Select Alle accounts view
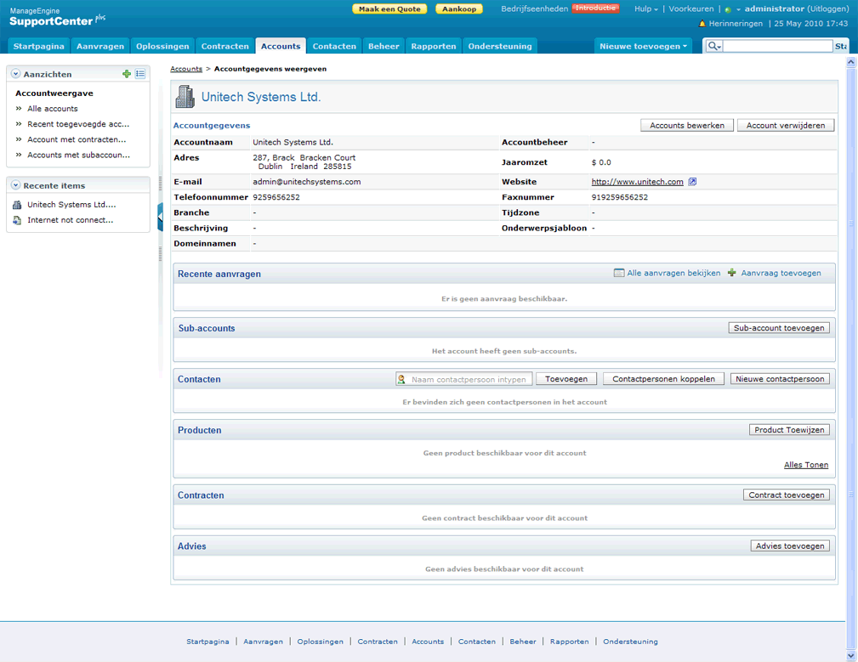The image size is (858, 662). tap(53, 108)
